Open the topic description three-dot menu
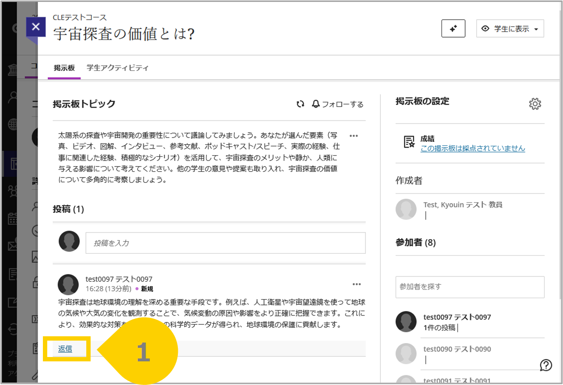 (354, 136)
